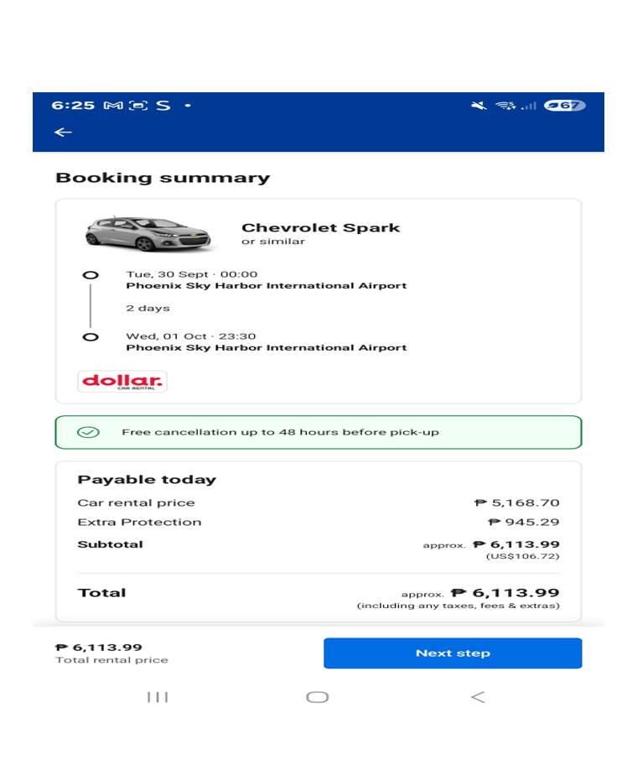
Task: Tap the Free cancellation banner
Action: [319, 432]
